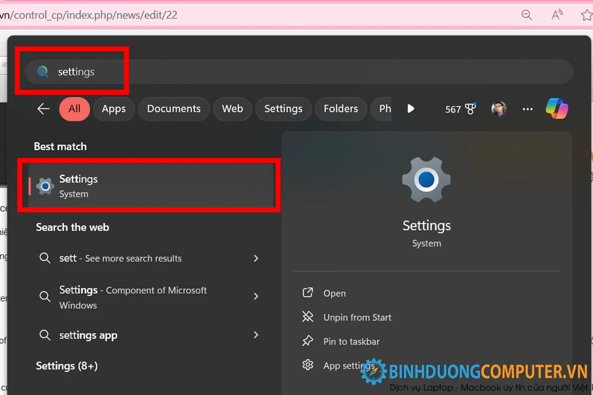Select the Documents filter
The width and height of the screenshot is (593, 395).
174,109
